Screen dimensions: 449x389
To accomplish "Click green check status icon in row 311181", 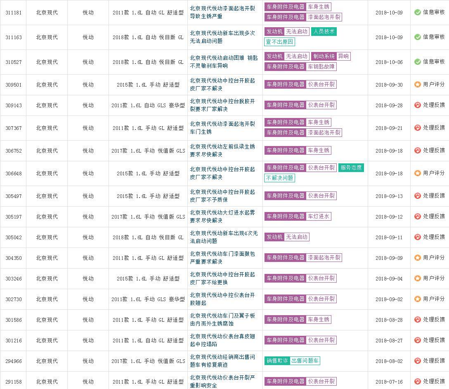I will point(418,12).
